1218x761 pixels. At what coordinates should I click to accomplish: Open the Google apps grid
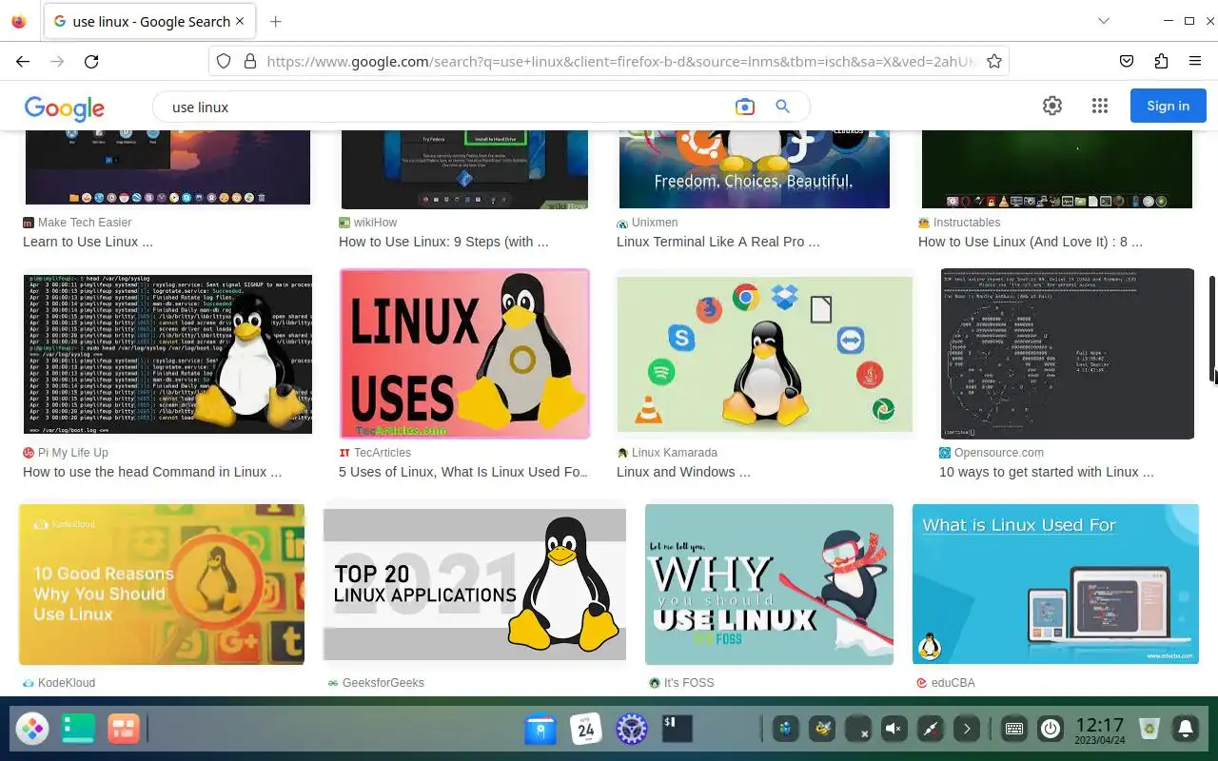[x=1100, y=106]
